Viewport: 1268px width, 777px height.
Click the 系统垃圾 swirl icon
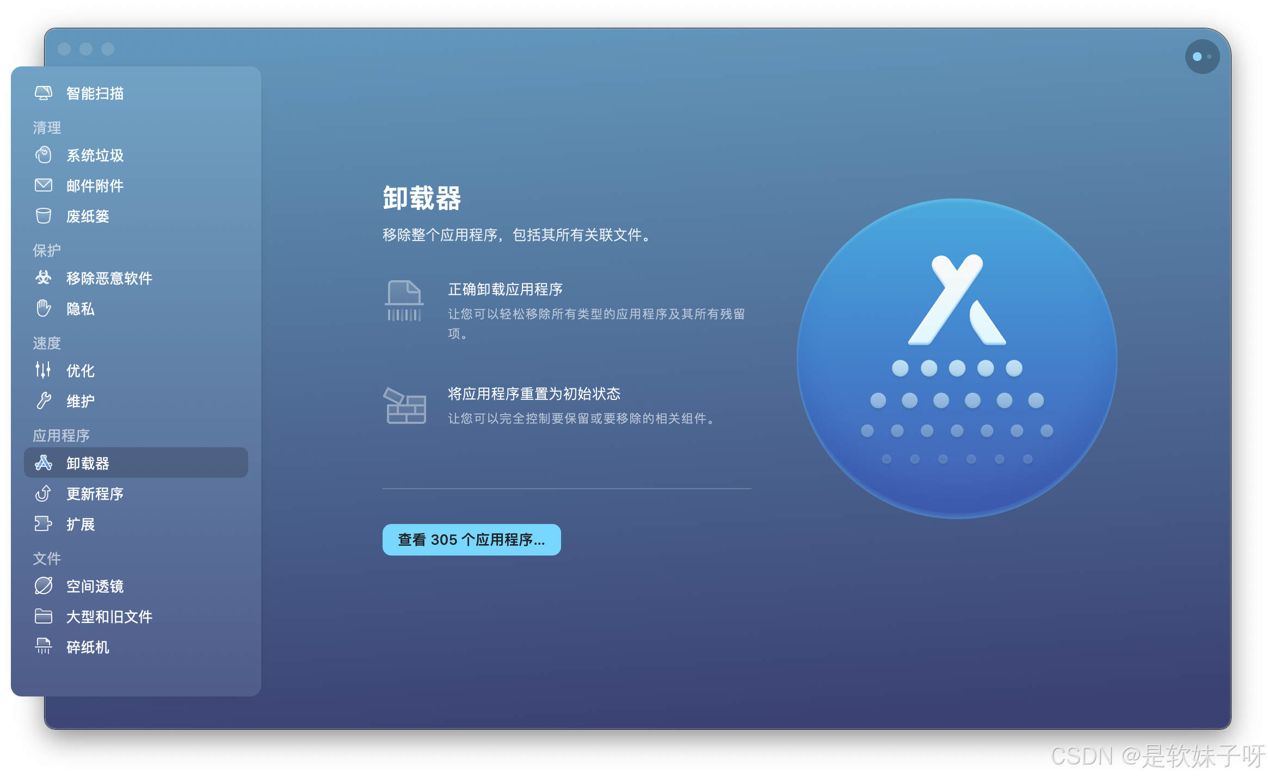pos(44,155)
